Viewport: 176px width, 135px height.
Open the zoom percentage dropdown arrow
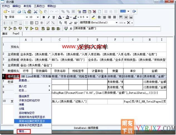(x=128, y=11)
